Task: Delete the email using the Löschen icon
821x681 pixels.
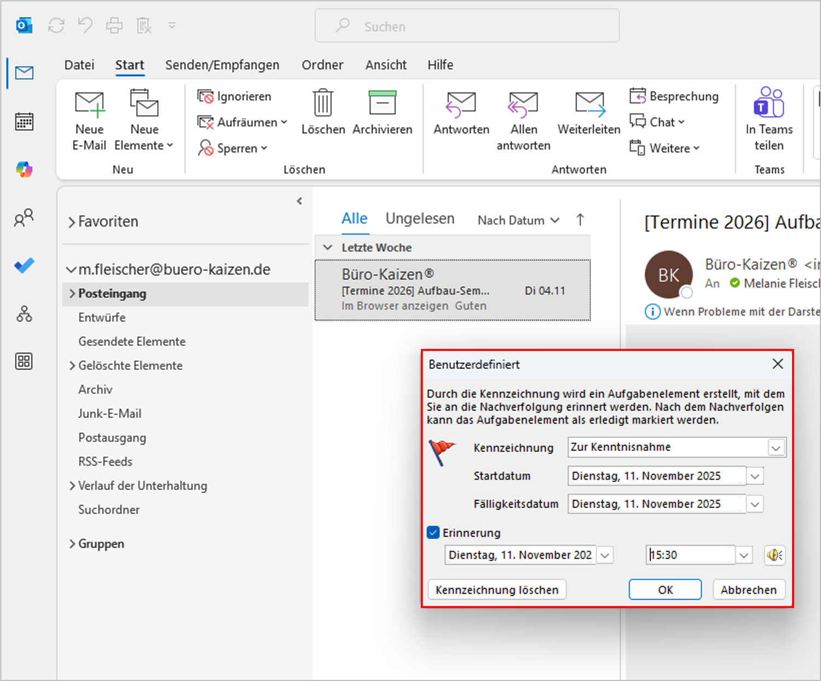Action: click(322, 111)
